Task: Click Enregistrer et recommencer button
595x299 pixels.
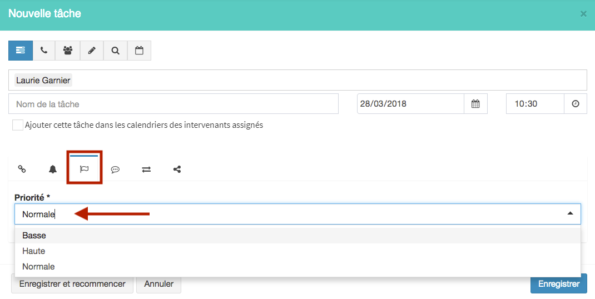Action: pos(72,284)
